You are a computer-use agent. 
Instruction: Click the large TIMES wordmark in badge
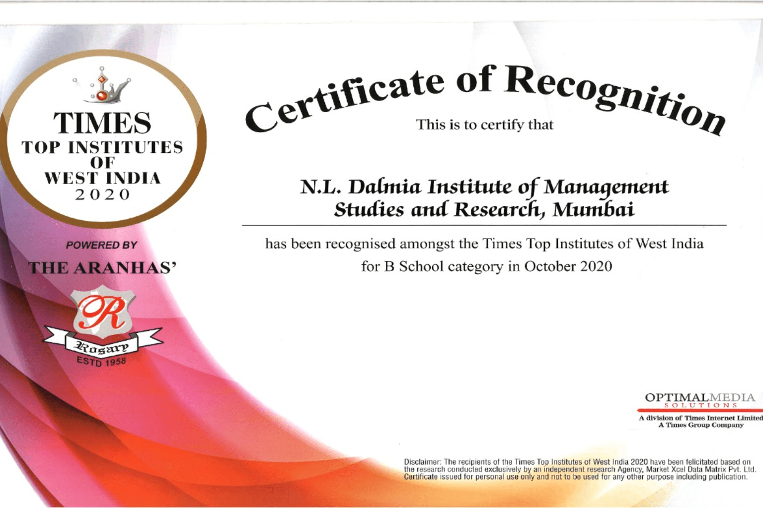102,123
